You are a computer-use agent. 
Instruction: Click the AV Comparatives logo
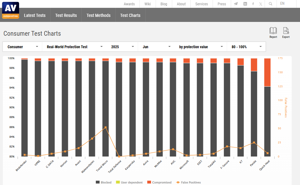point(11,10)
